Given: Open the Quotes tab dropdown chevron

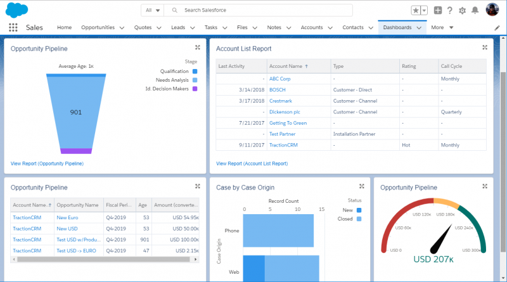Looking at the screenshot, I should pyautogui.click(x=159, y=28).
